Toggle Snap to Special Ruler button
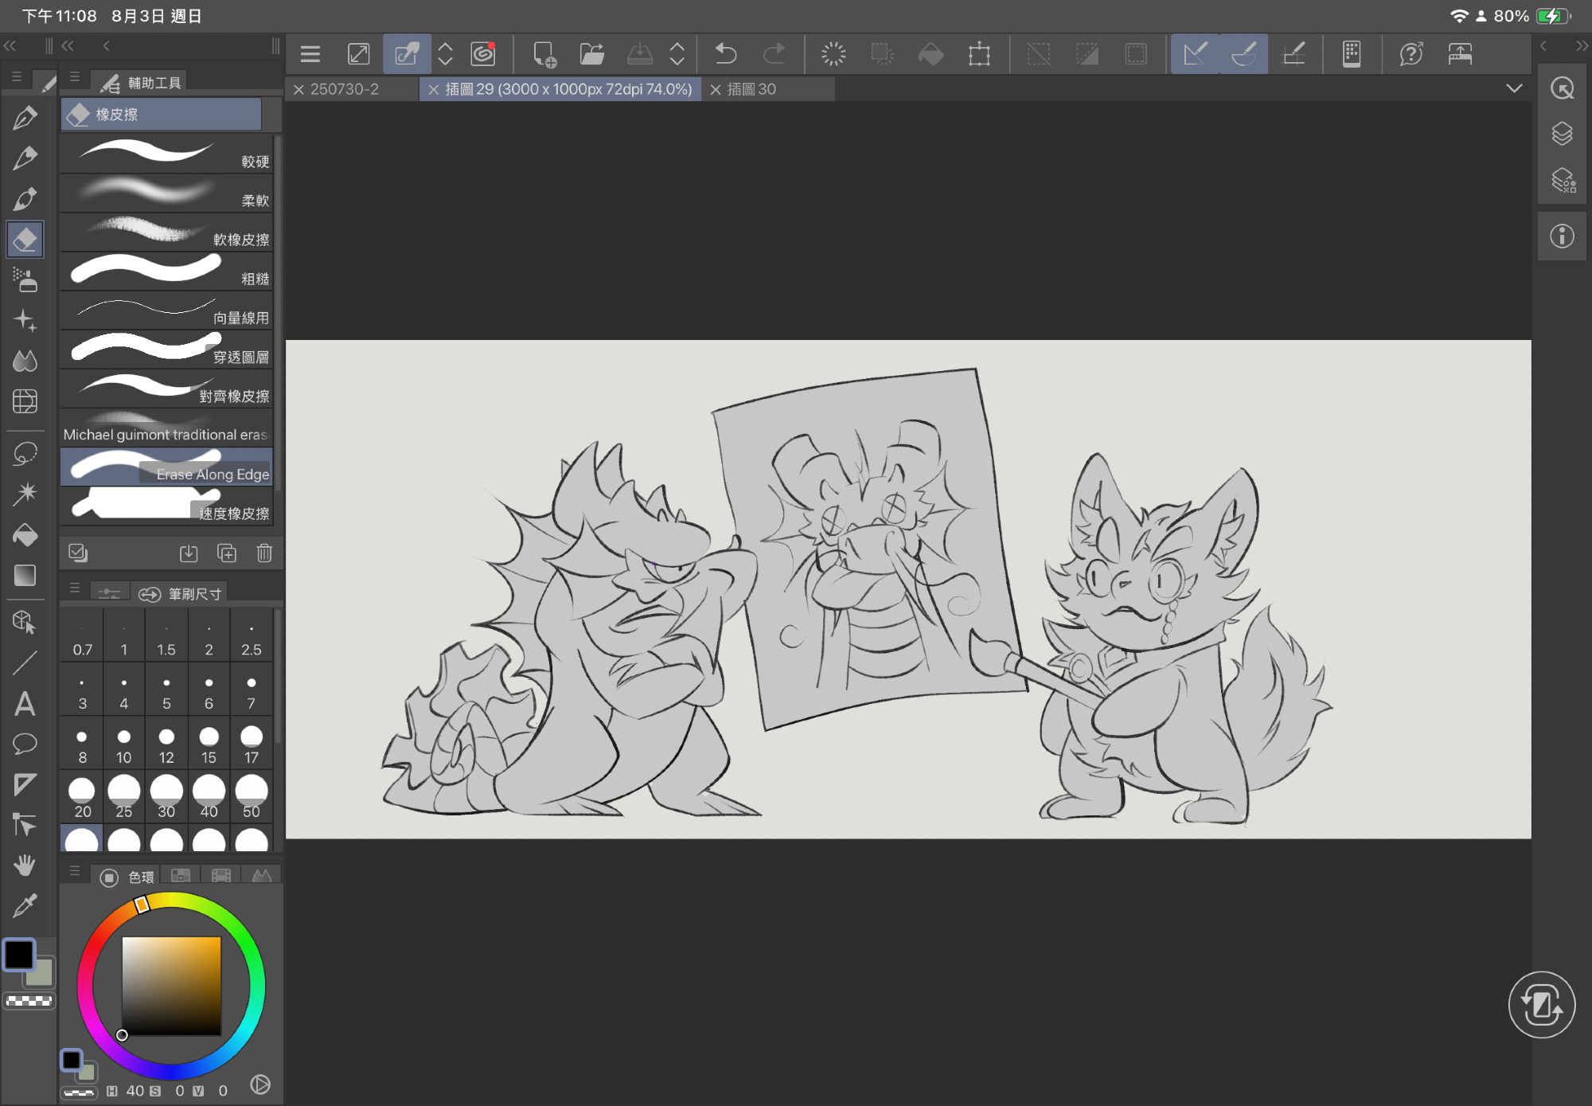The image size is (1592, 1106). click(x=1243, y=54)
